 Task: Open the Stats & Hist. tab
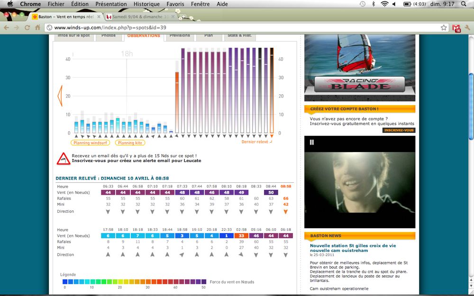239,36
